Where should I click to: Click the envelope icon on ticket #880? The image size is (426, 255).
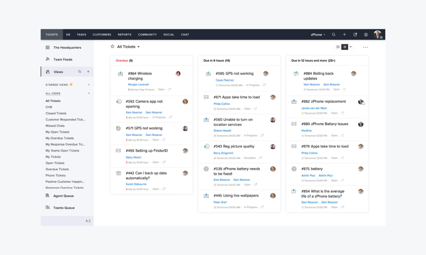point(294,124)
